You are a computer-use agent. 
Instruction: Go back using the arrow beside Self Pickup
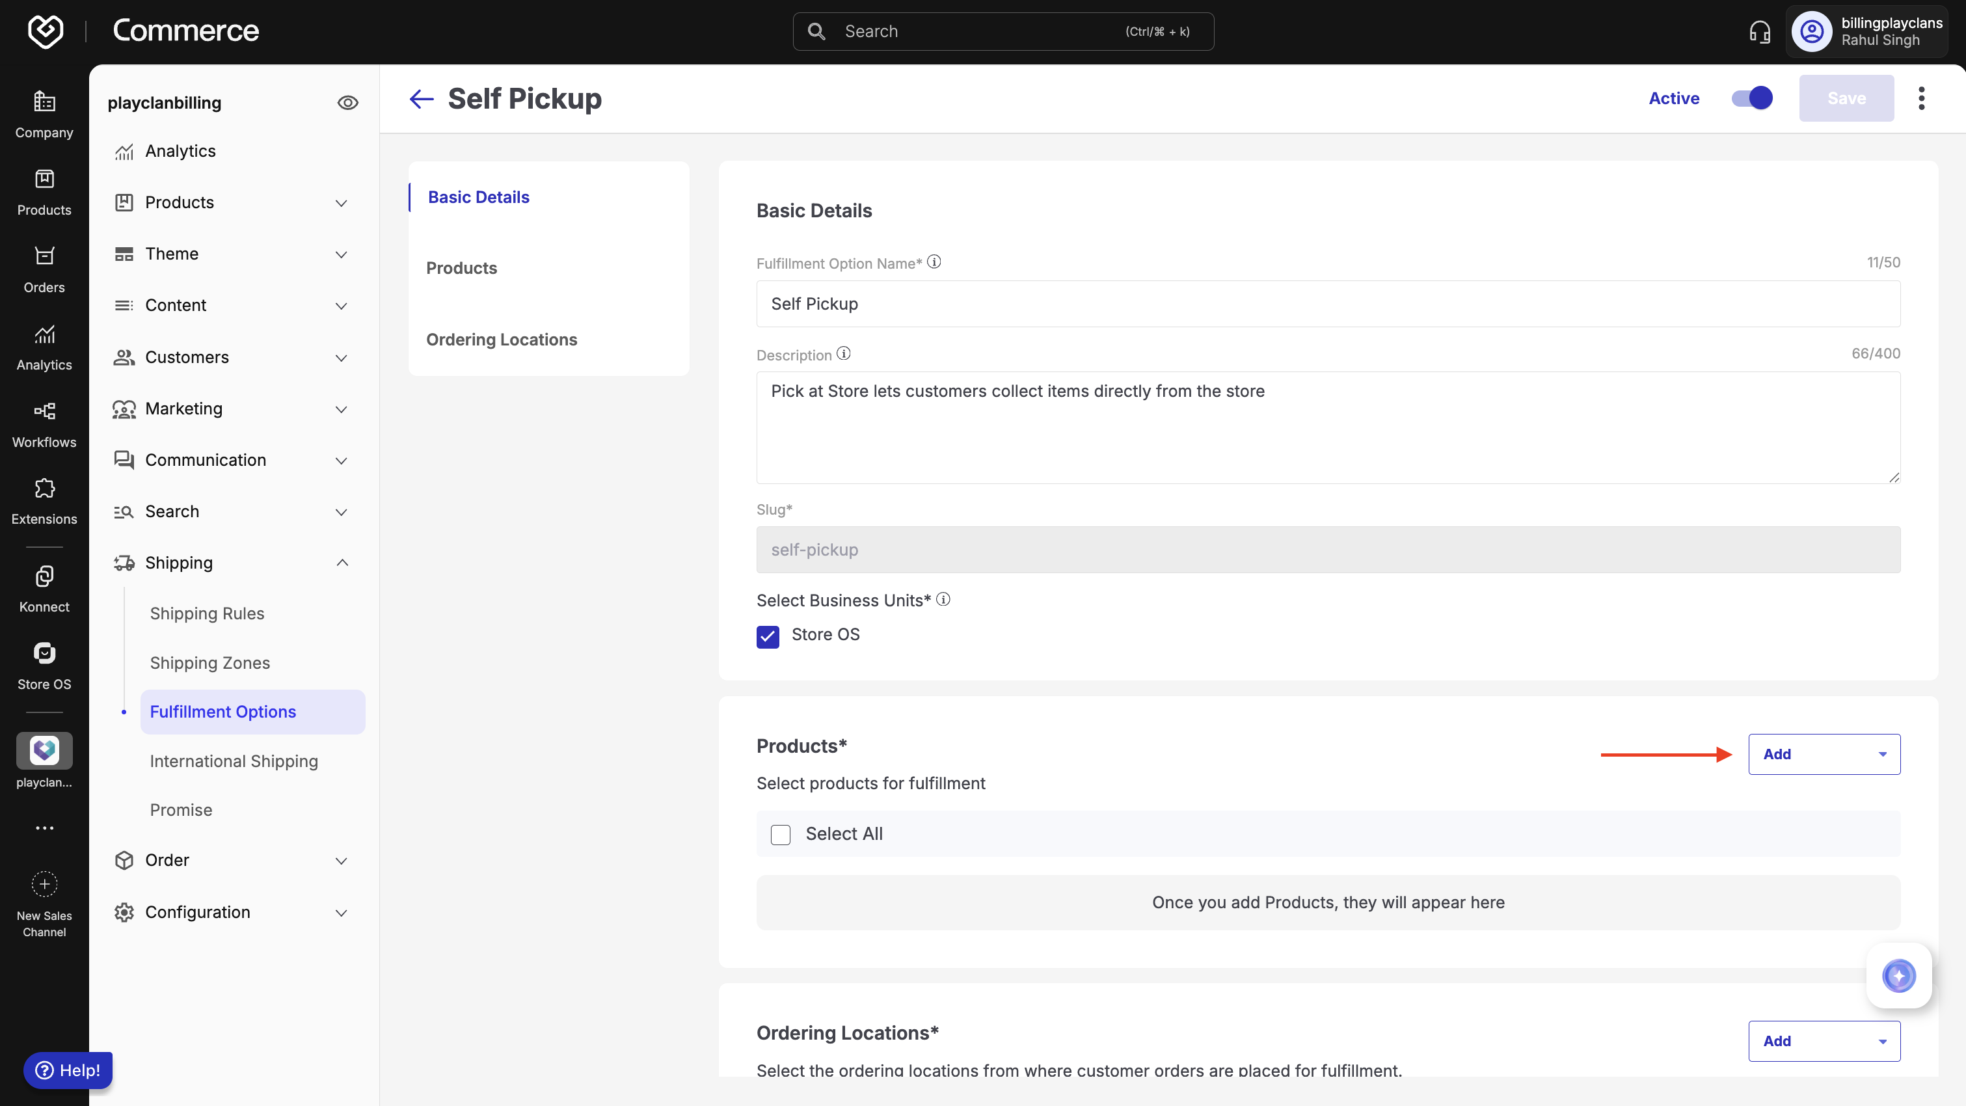(x=422, y=98)
